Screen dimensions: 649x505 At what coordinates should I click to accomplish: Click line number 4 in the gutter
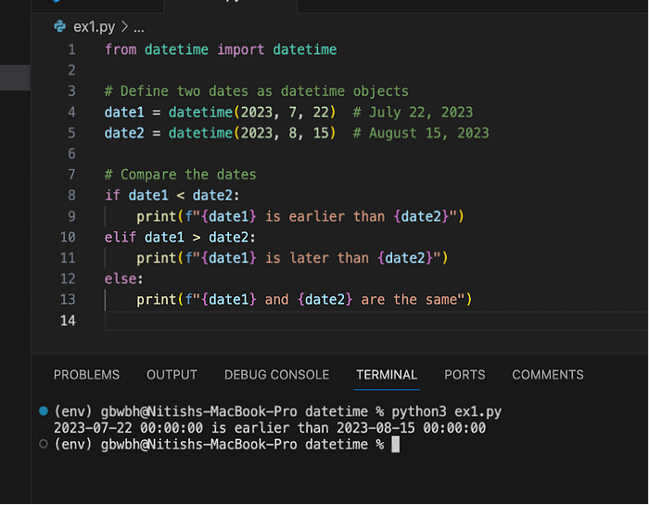point(72,112)
